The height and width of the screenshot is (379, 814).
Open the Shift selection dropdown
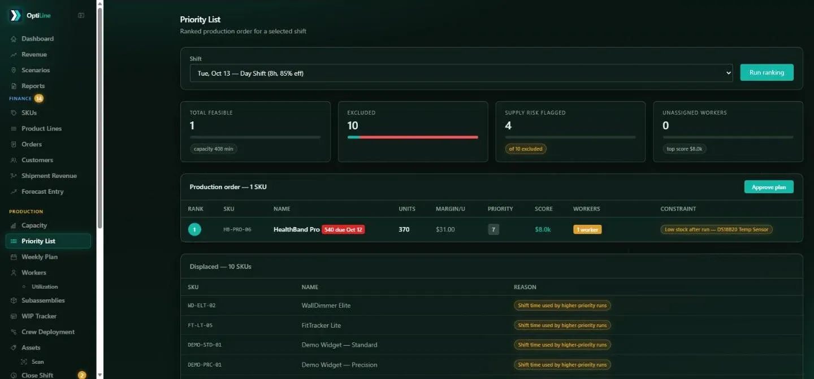(461, 73)
